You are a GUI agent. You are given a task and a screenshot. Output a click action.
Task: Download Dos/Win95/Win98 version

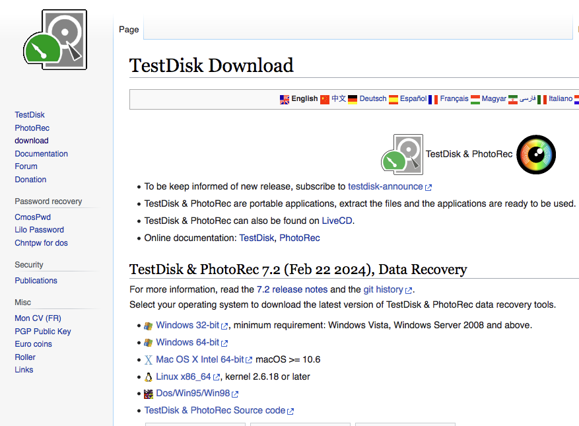193,394
